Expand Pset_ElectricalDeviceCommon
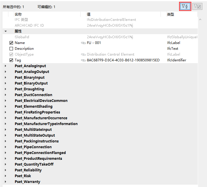The width and height of the screenshot is (207, 187). 5,100
